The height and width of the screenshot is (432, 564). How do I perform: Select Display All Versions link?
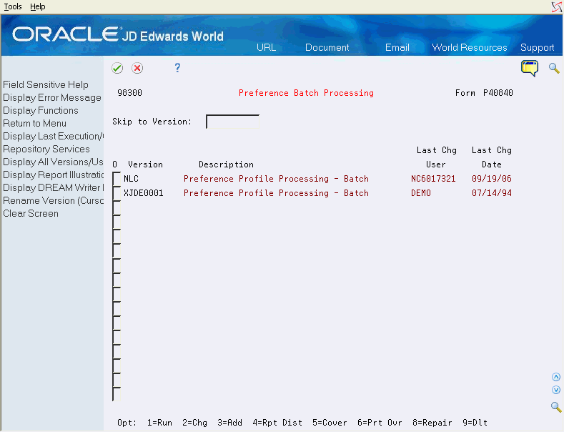(53, 162)
